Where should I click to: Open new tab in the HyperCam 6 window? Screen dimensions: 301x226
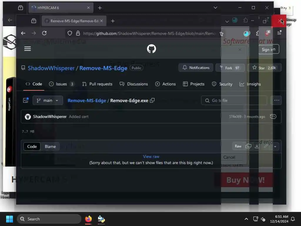coord(100,8)
